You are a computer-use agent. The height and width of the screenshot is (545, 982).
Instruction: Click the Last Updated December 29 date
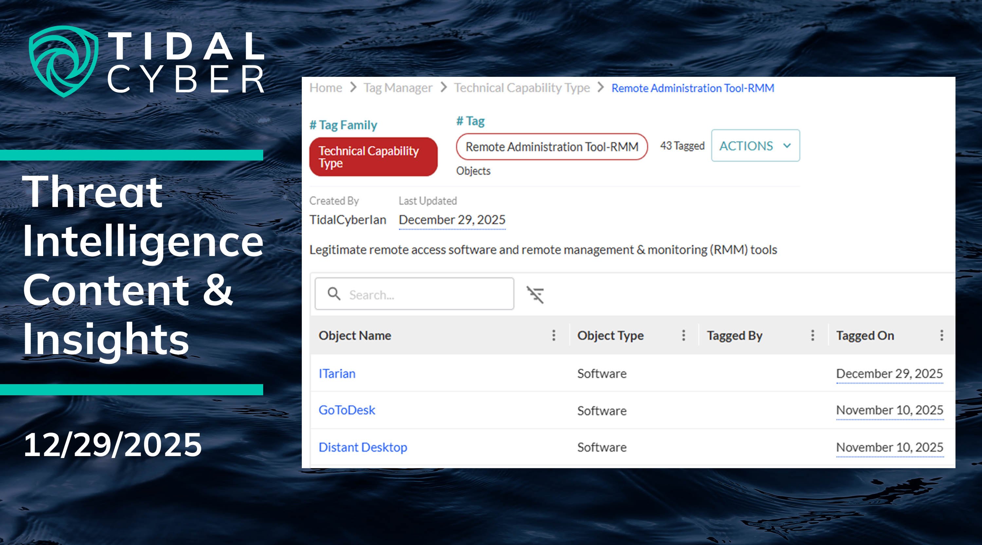pyautogui.click(x=452, y=220)
